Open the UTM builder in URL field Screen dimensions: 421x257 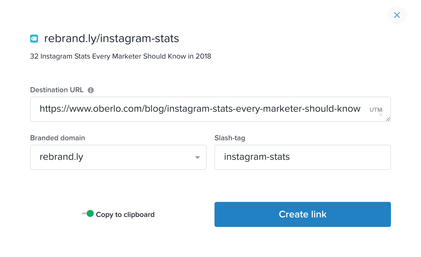(x=375, y=110)
